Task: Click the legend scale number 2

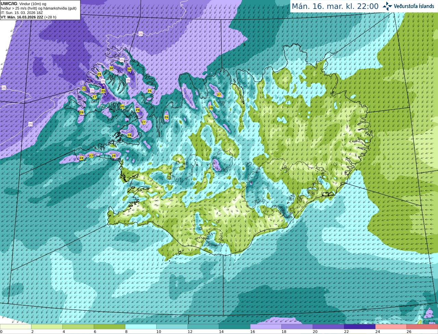Action: 32,332
